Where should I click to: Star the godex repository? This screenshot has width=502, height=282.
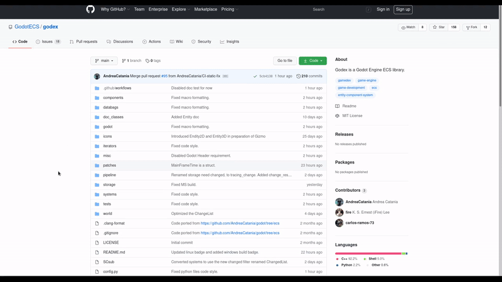tap(439, 28)
